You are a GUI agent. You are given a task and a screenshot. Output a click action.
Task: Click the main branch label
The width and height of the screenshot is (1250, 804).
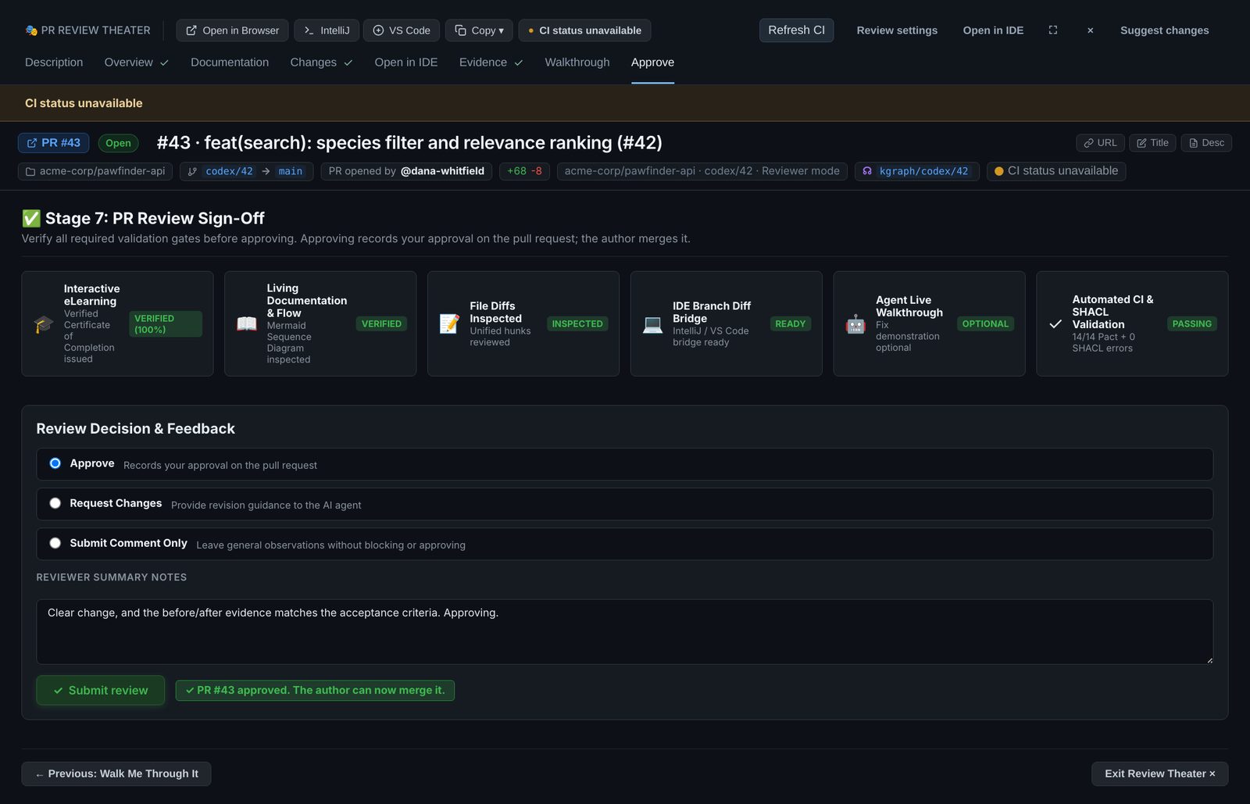291,171
